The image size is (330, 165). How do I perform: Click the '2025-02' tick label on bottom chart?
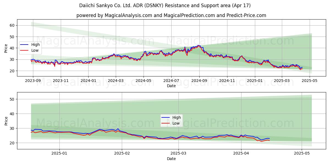click(x=122, y=154)
